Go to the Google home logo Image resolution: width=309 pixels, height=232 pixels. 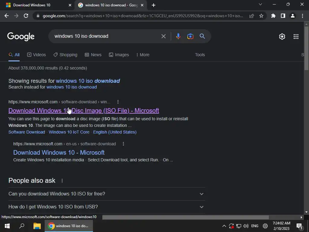[x=21, y=37]
